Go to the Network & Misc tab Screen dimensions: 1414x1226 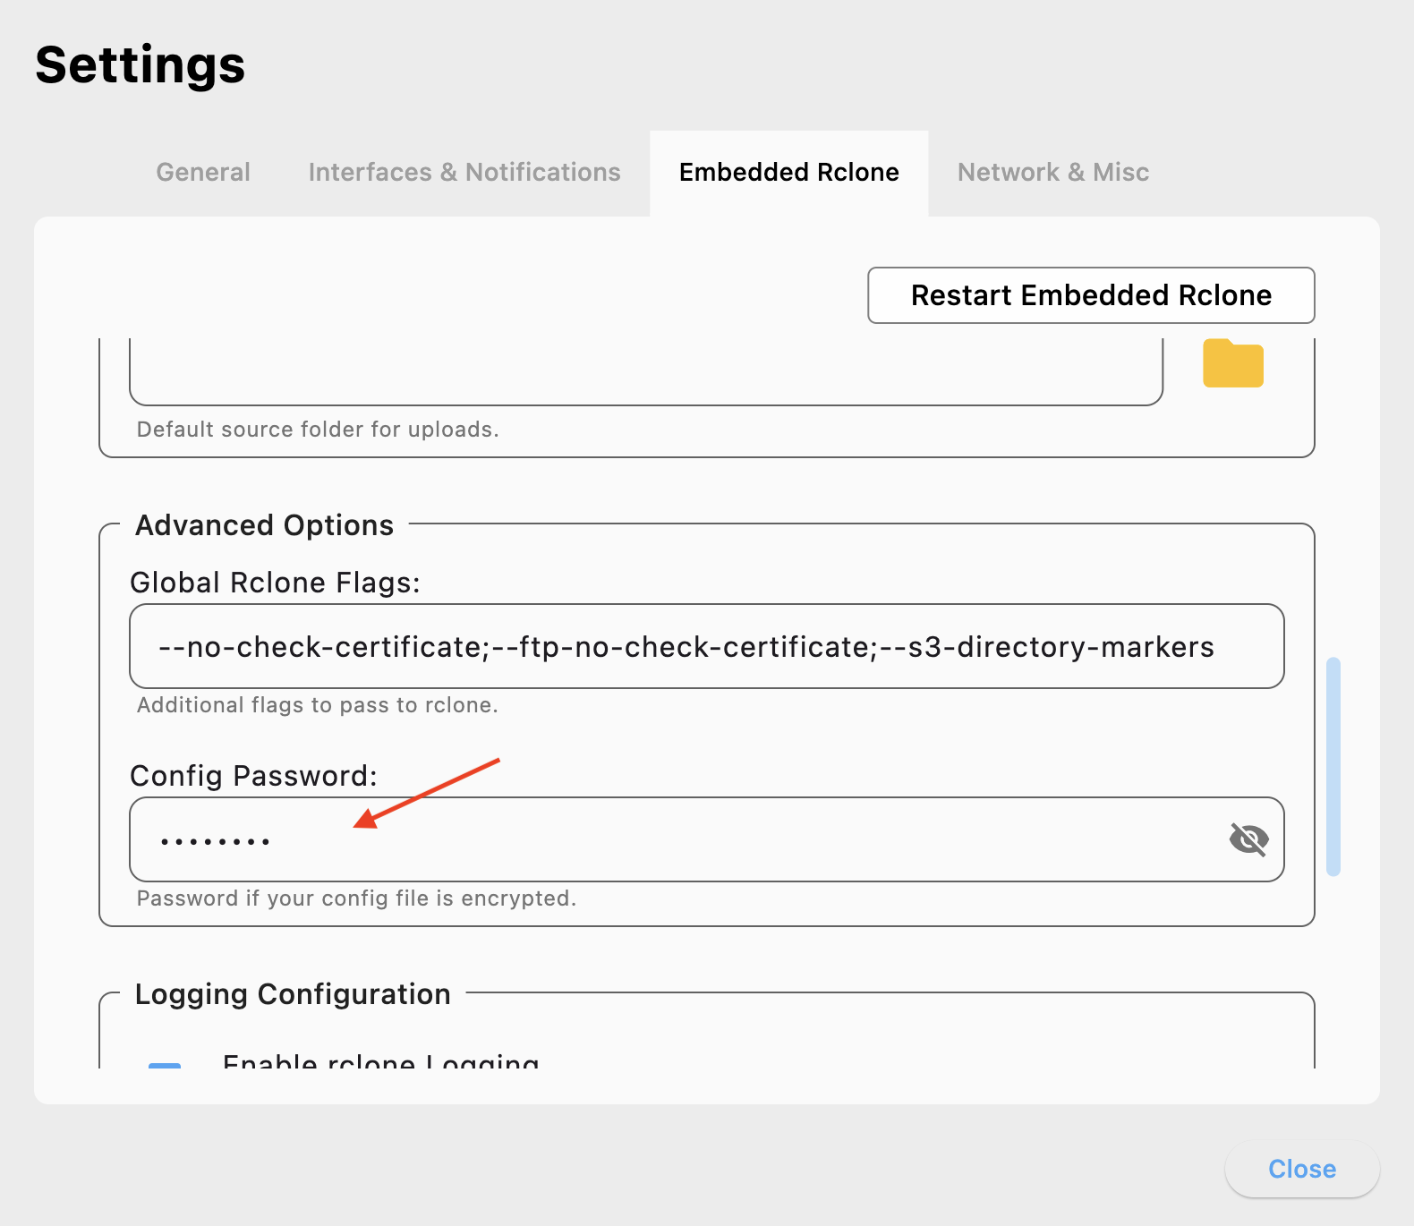(x=1053, y=172)
